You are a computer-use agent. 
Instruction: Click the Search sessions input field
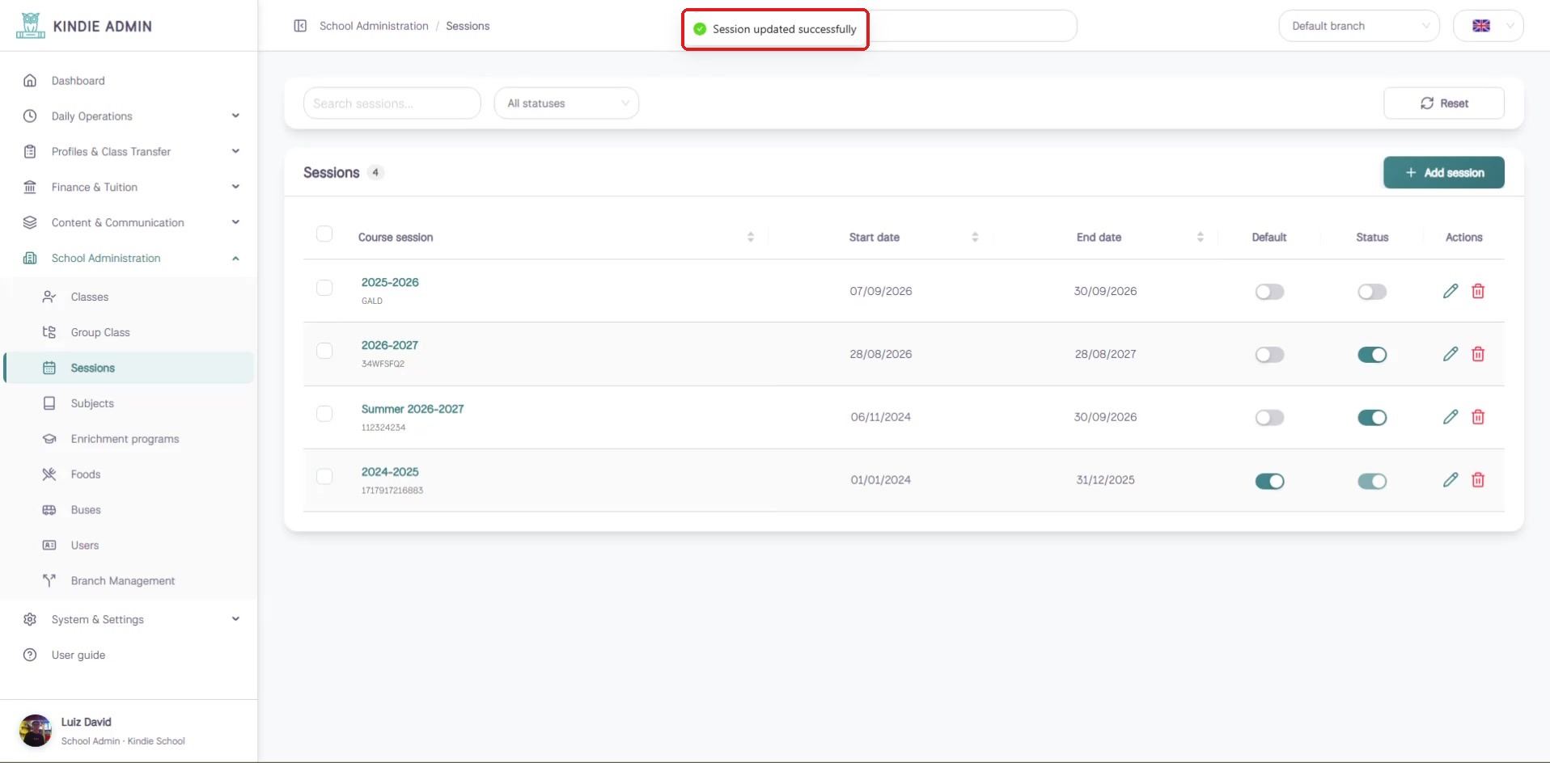tap(392, 103)
